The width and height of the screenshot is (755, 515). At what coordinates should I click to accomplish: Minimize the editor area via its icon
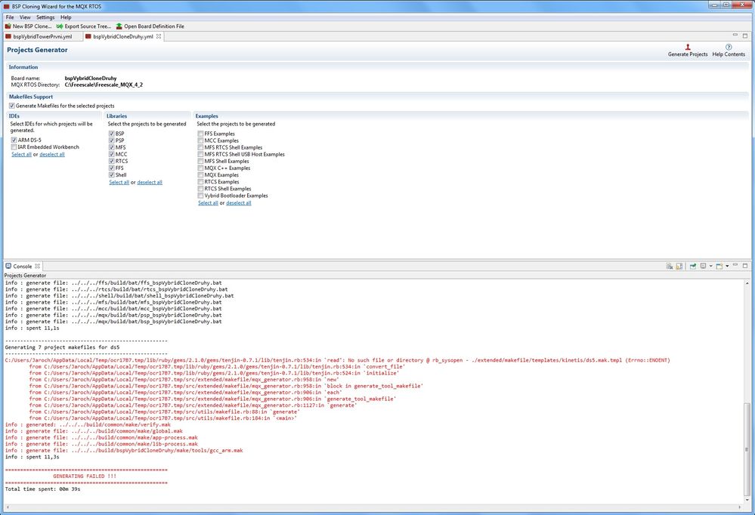[735, 35]
